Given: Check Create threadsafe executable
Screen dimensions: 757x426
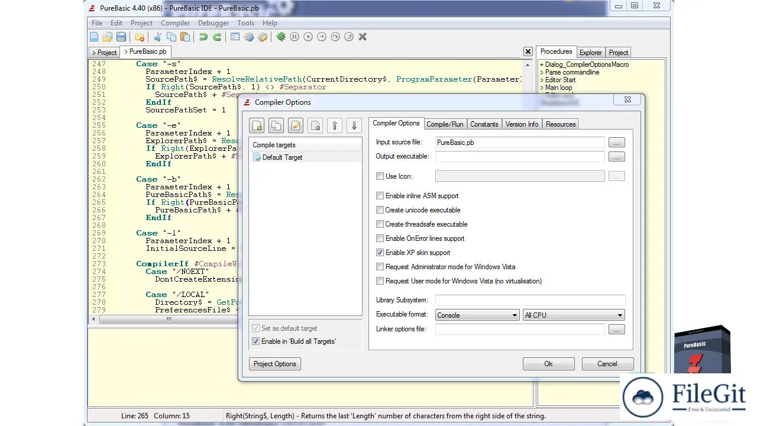Looking at the screenshot, I should tap(380, 224).
